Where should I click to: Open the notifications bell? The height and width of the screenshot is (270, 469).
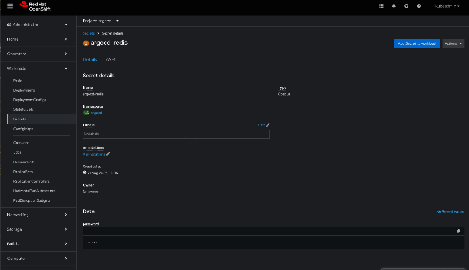click(x=394, y=6)
